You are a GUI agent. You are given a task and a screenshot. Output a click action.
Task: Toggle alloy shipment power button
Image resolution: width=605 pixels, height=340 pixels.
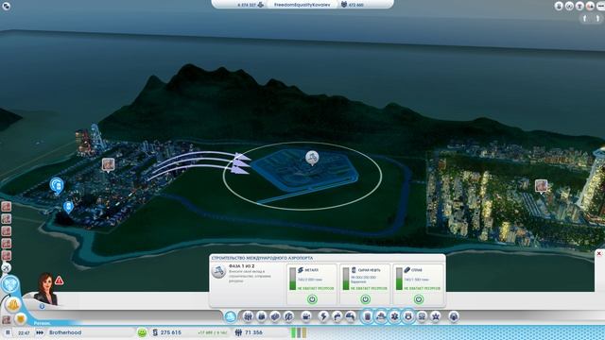coord(418,299)
